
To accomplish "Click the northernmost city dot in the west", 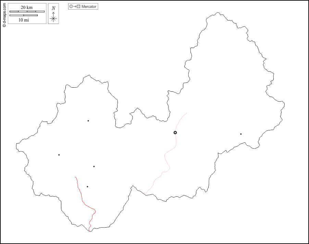I will pos(88,120).
